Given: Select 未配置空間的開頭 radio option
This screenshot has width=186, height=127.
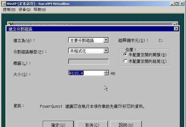Looking at the screenshot, I should (125, 55).
